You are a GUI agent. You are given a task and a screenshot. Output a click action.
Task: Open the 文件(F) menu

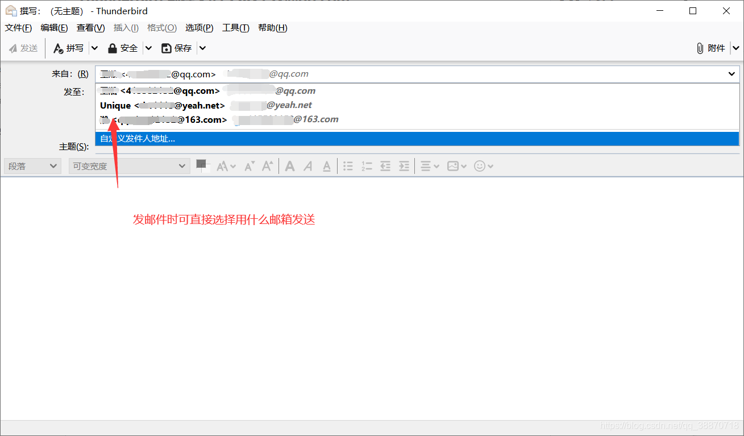[x=19, y=28]
